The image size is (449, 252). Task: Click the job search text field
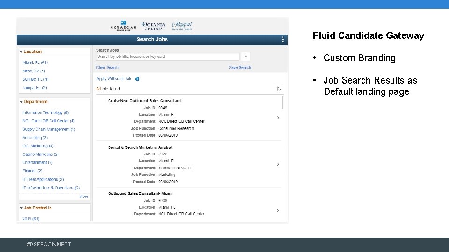click(x=167, y=56)
